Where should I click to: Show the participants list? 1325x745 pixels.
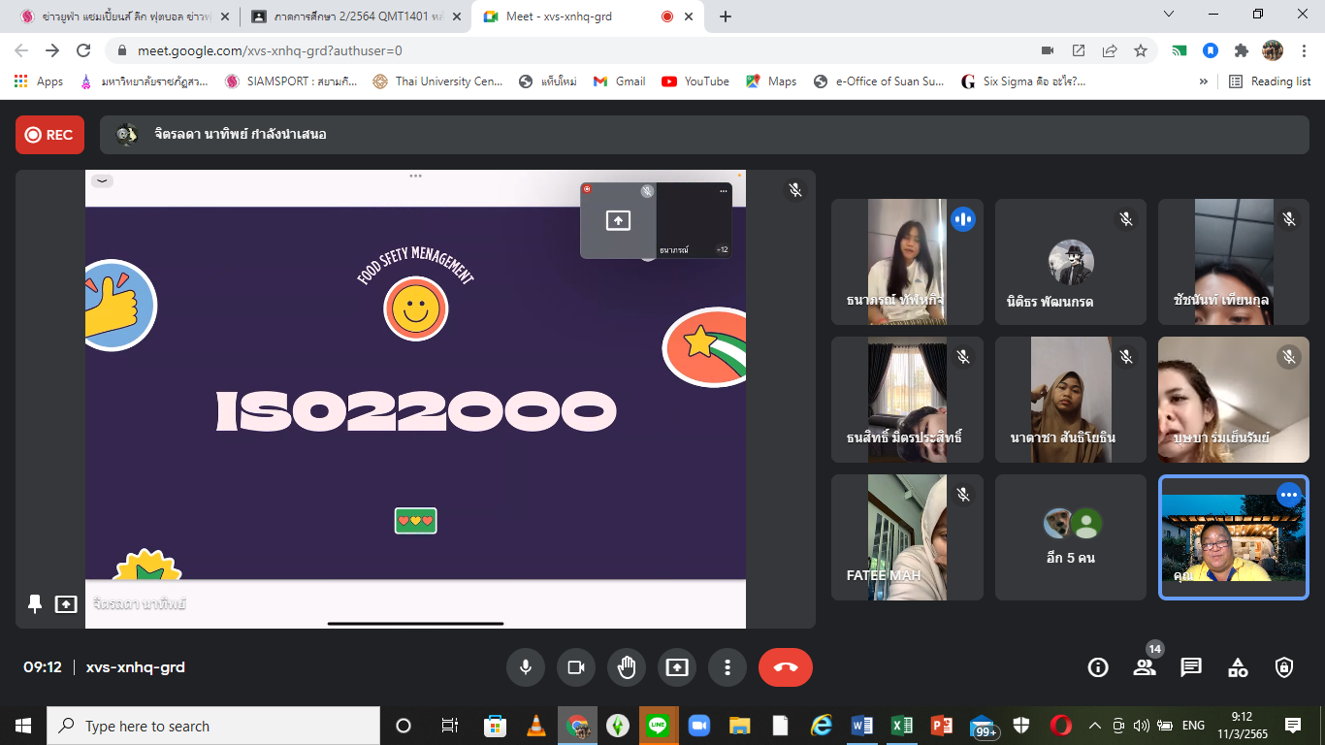tap(1145, 667)
